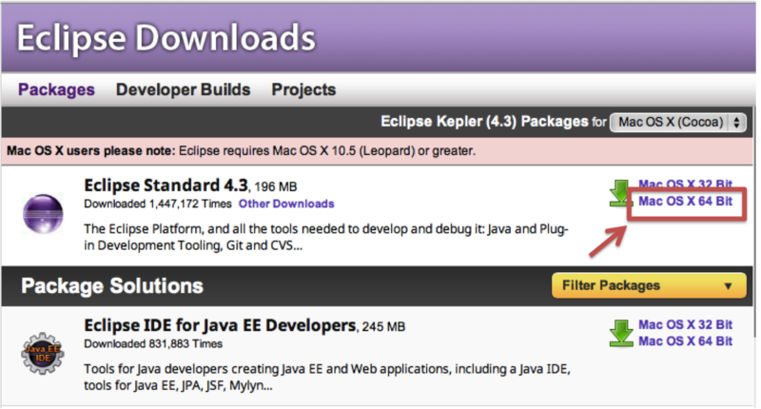Download Eclipse Standard Mac OS X 32 Bit
Viewport: 761px width, 409px height.
[685, 185]
